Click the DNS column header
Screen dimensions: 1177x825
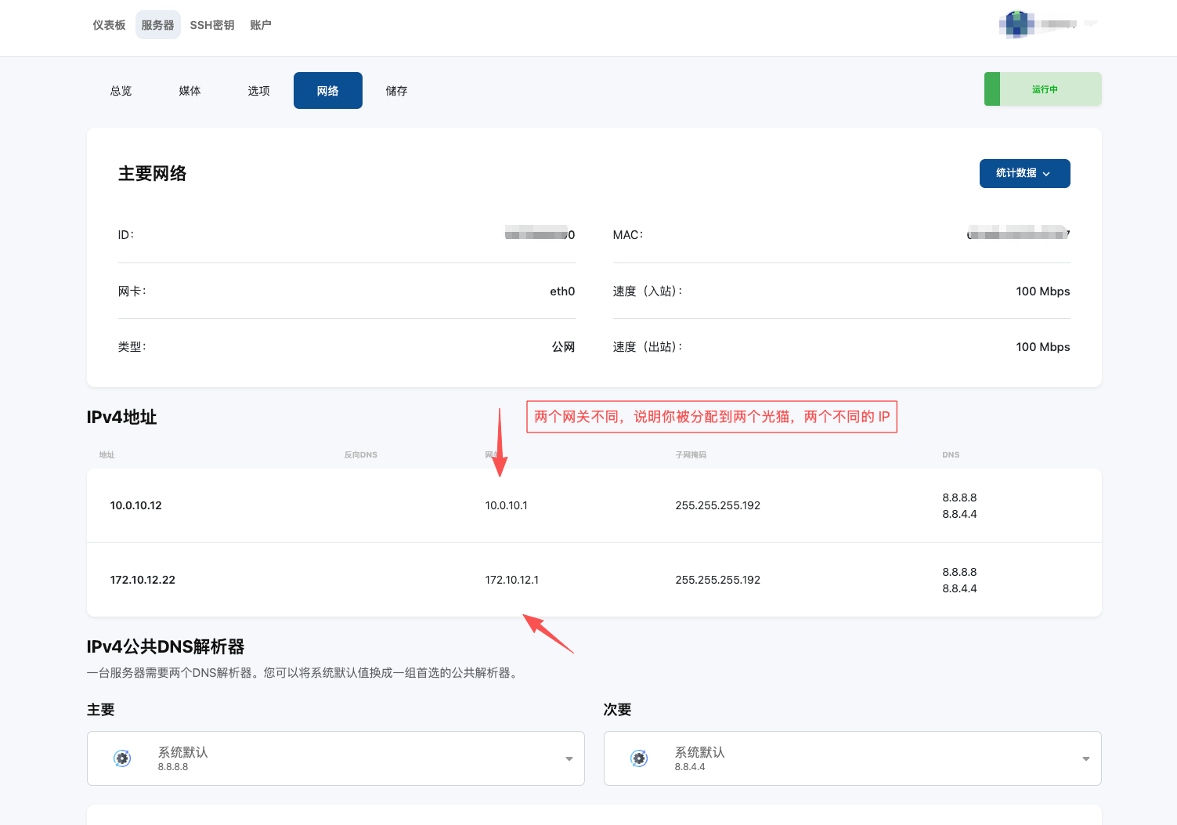pyautogui.click(x=951, y=455)
